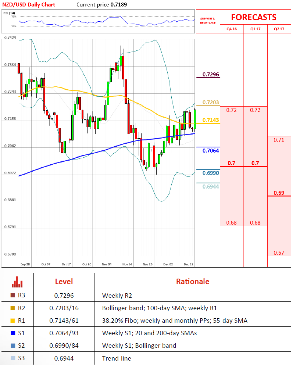This screenshot has width=293, height=365.
Task: Click the 0.71 forecast value in Q2 17
Action: pyautogui.click(x=279, y=140)
